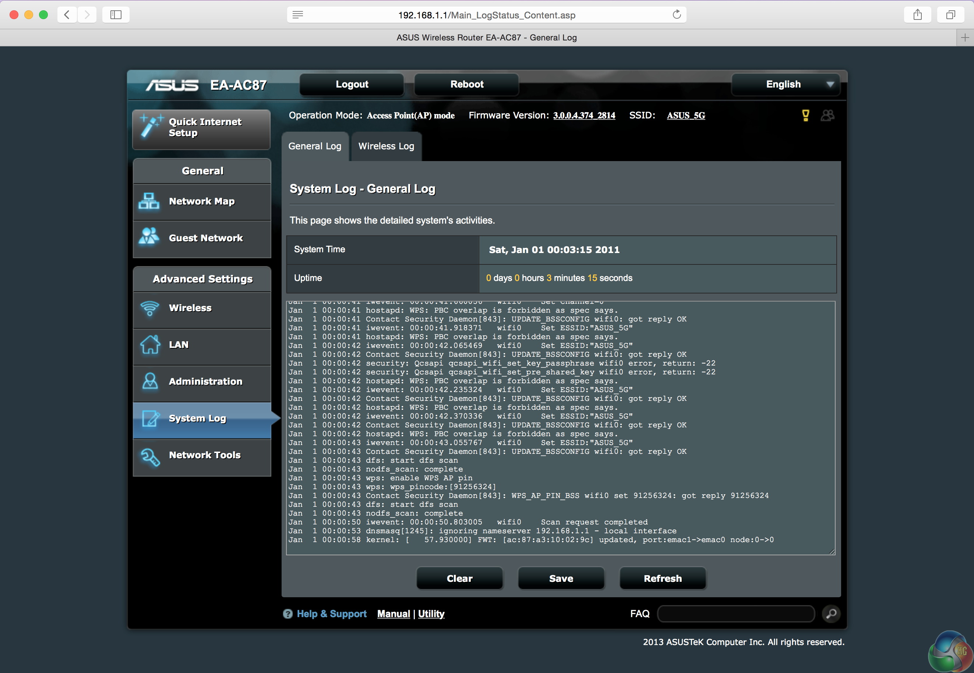Click the Network Tools wrench icon

pyautogui.click(x=150, y=457)
